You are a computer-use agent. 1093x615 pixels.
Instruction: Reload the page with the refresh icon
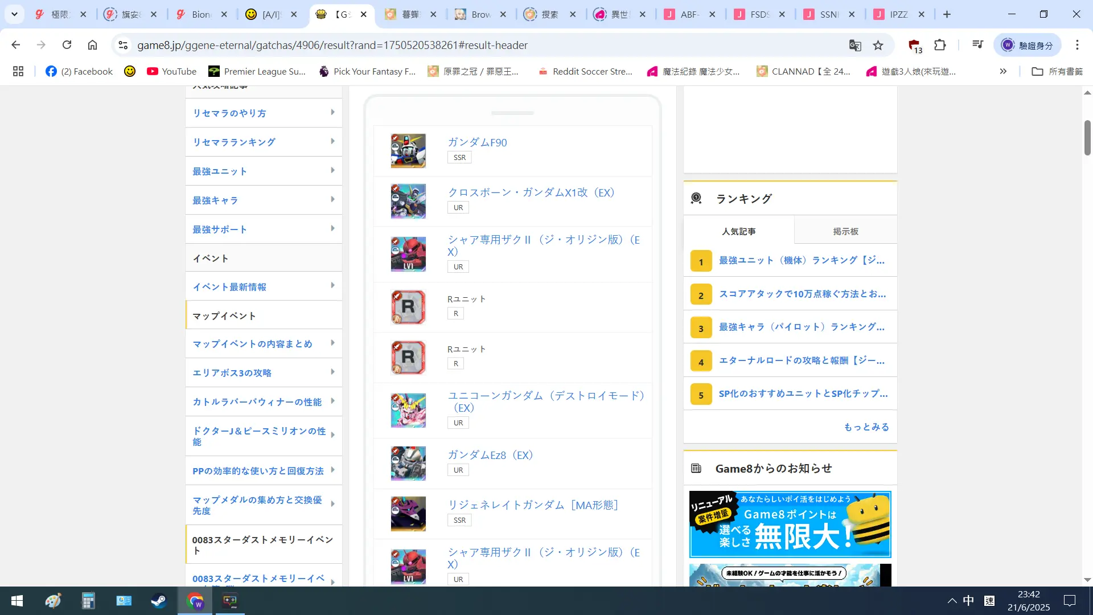[x=67, y=45]
